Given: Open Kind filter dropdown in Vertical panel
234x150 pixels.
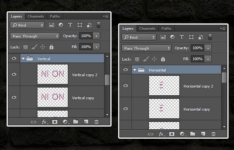Looking at the screenshot, I should (27, 25).
